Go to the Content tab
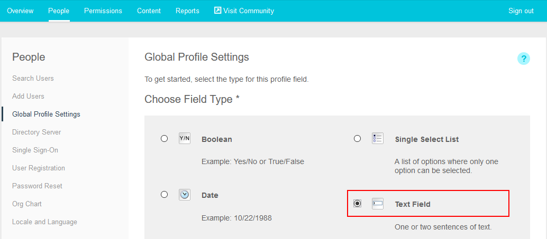This screenshot has height=239, width=547. 149,11
